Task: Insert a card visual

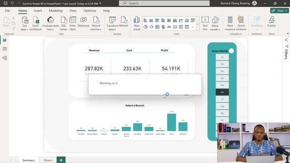Action: pos(175,27)
